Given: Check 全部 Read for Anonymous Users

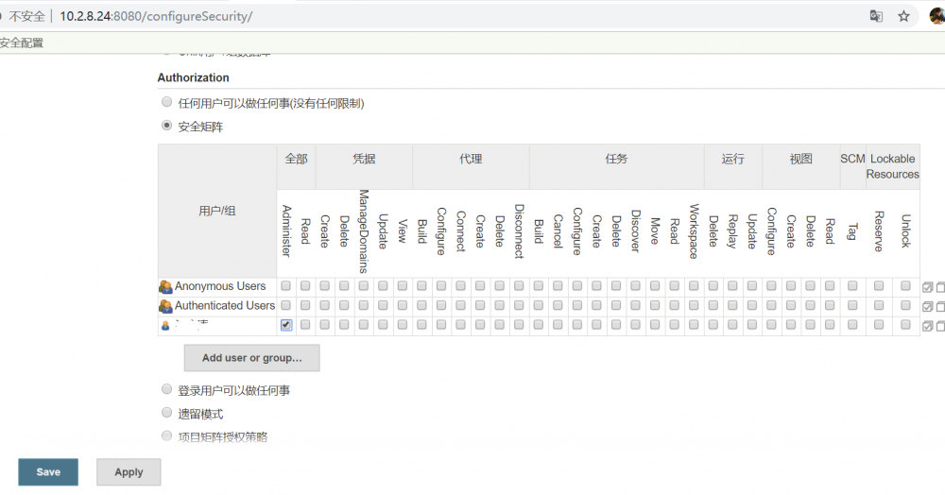Looking at the screenshot, I should 305,285.
